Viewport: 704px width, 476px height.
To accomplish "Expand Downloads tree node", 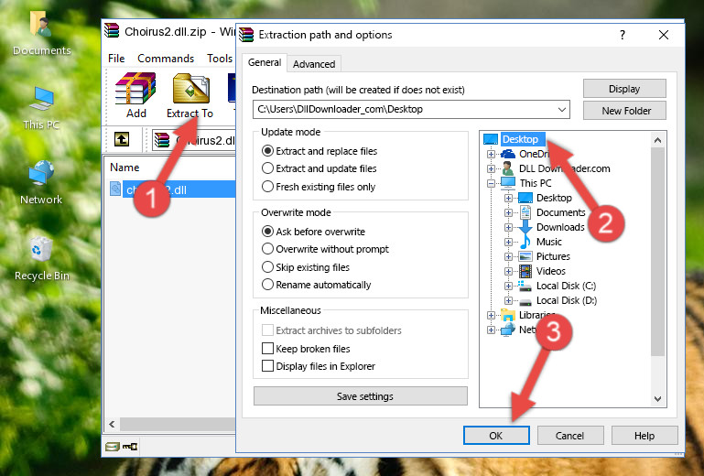I will pyautogui.click(x=508, y=227).
